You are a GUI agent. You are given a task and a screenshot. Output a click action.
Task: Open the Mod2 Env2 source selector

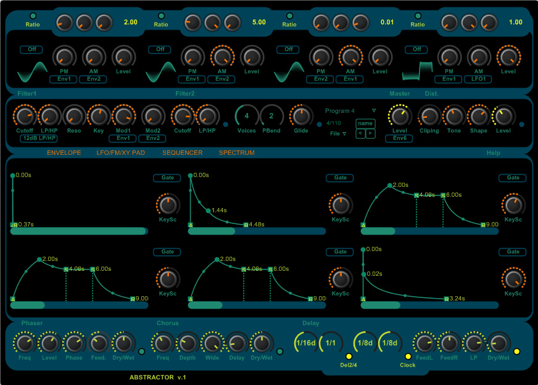152,138
